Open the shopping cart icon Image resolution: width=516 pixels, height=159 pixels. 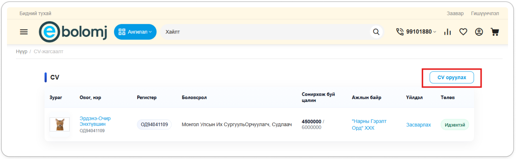click(x=495, y=32)
